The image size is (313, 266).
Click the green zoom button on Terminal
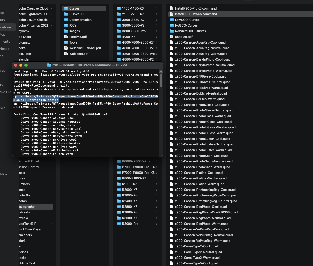coord(26,65)
